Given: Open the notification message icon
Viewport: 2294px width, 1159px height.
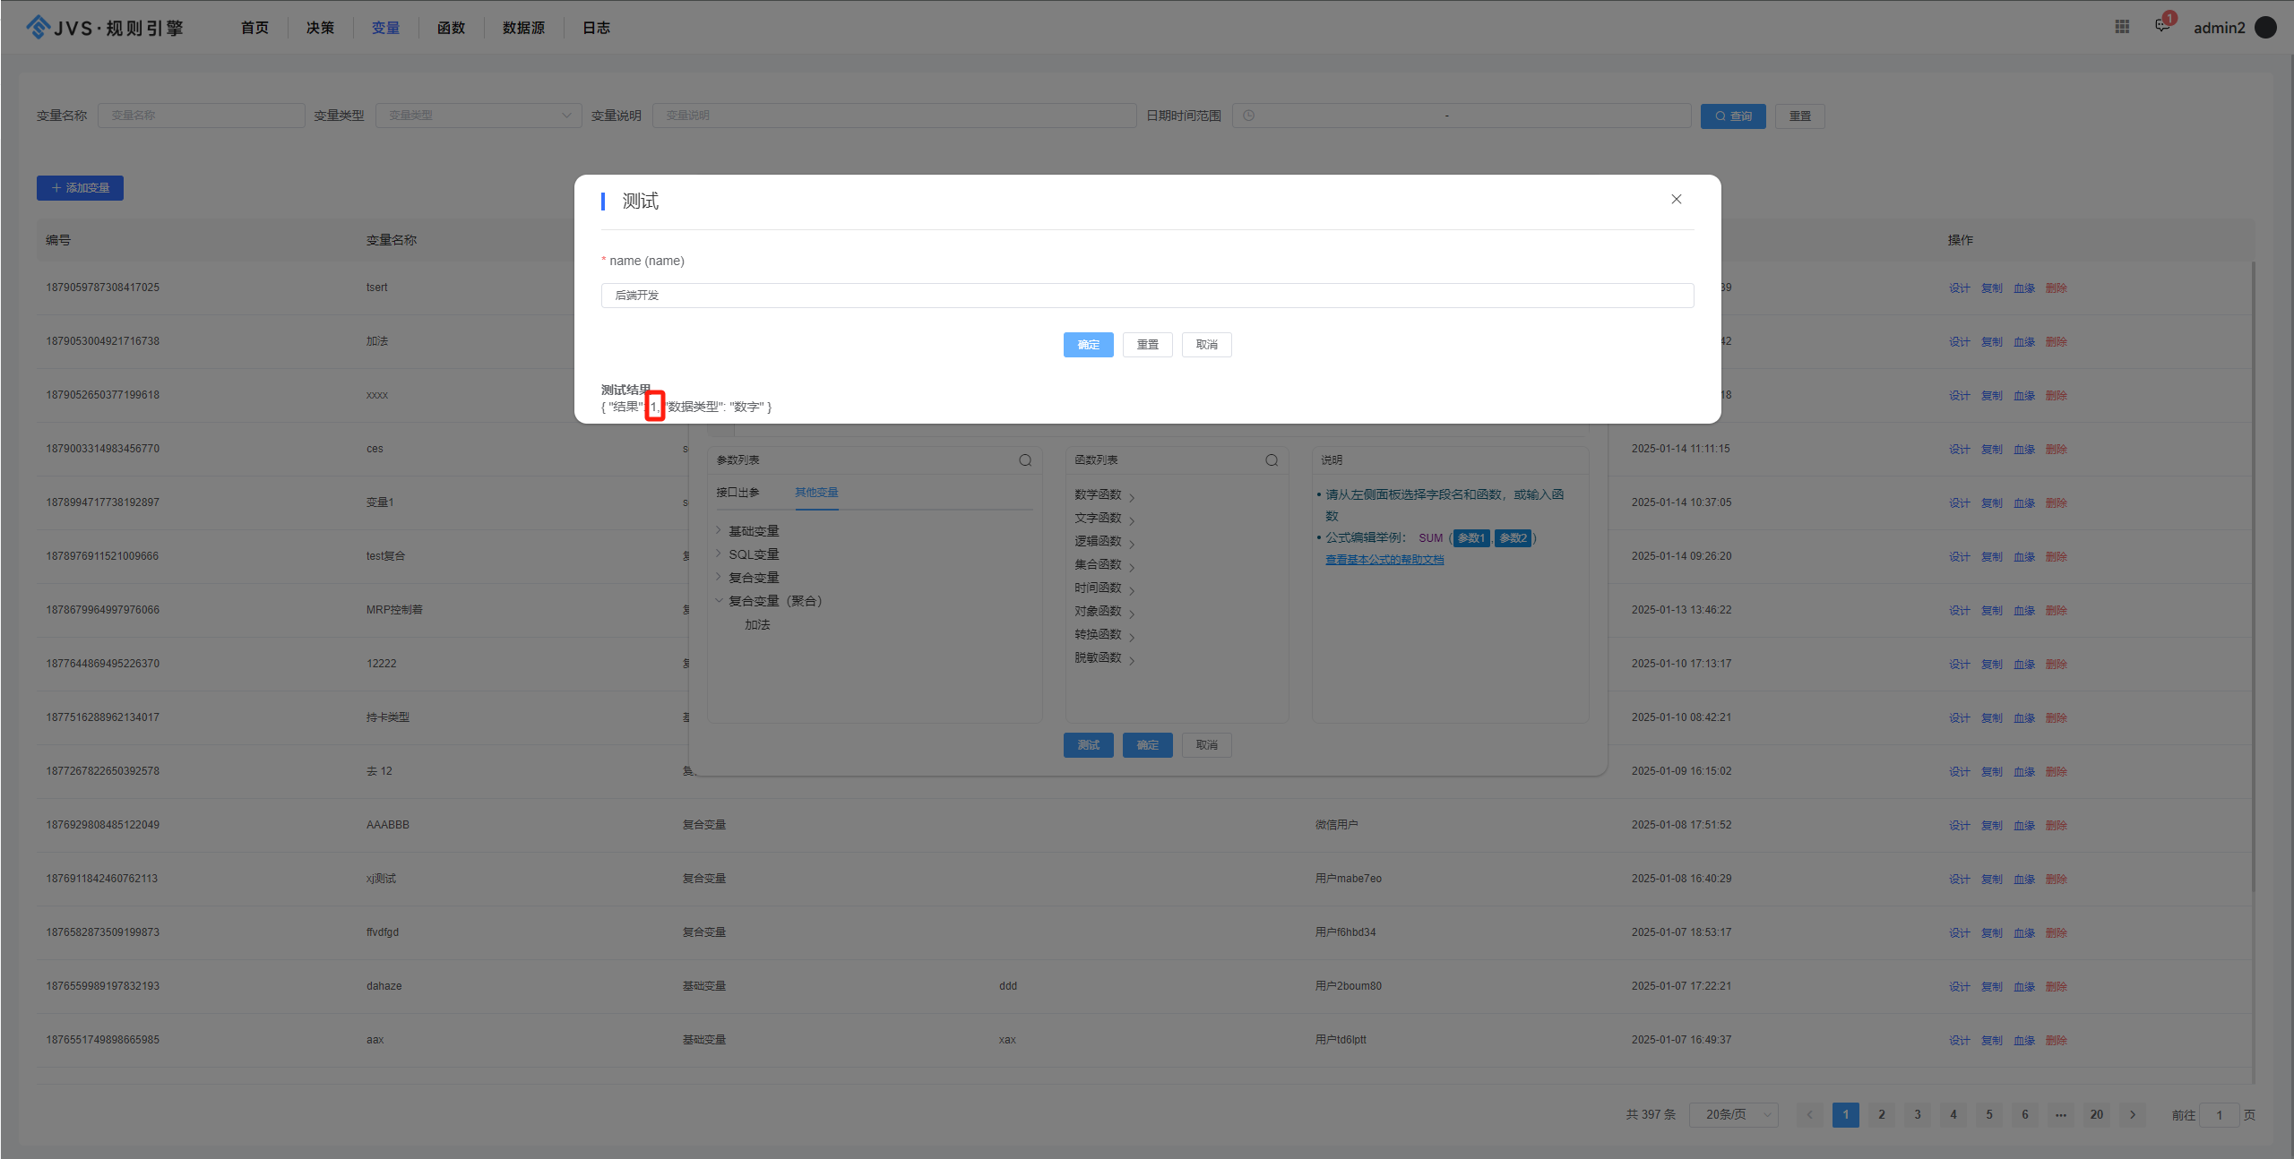Looking at the screenshot, I should click(x=2162, y=26).
